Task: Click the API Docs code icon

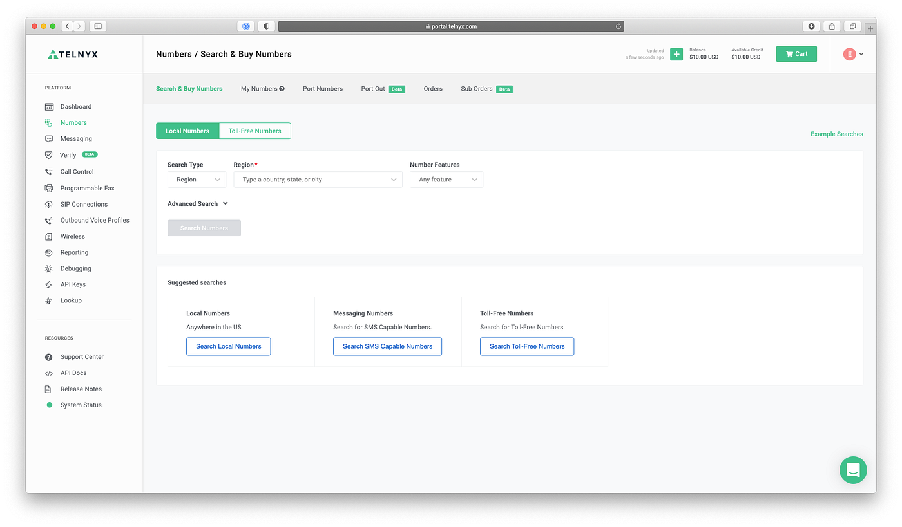Action: (x=49, y=373)
